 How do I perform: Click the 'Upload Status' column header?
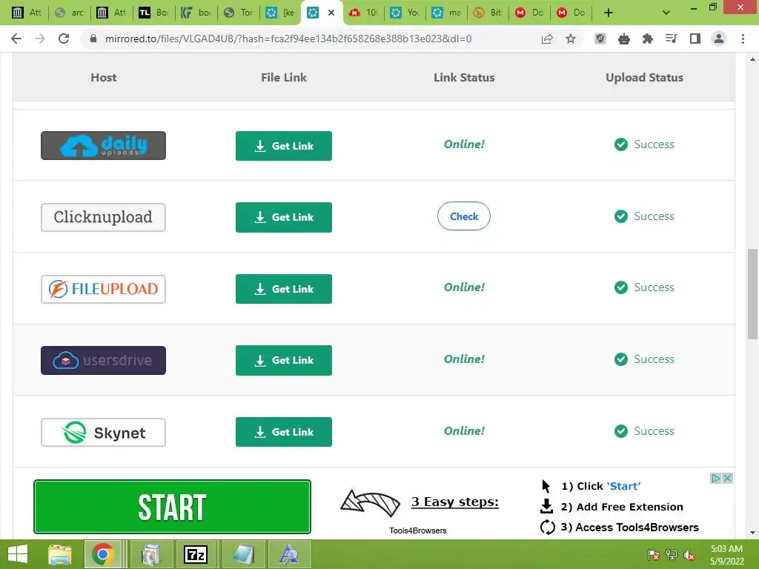(644, 77)
